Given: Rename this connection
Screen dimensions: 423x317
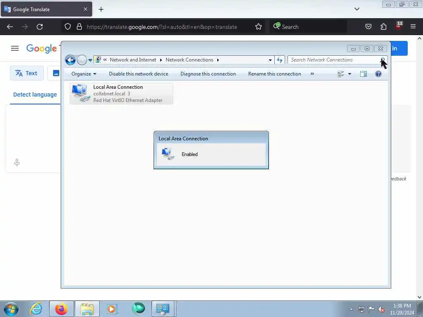Looking at the screenshot, I should point(274,74).
